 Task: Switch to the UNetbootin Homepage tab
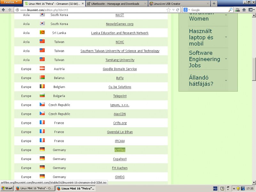click(116, 4)
